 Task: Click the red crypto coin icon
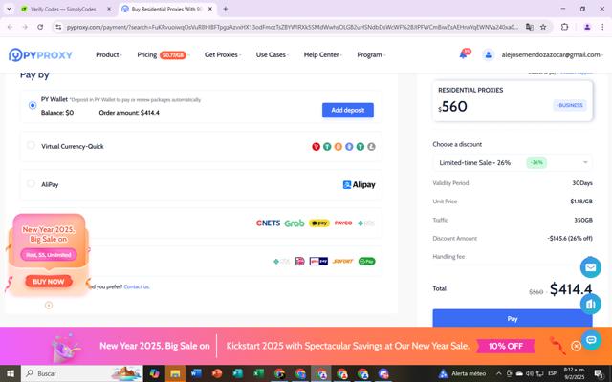tap(317, 146)
